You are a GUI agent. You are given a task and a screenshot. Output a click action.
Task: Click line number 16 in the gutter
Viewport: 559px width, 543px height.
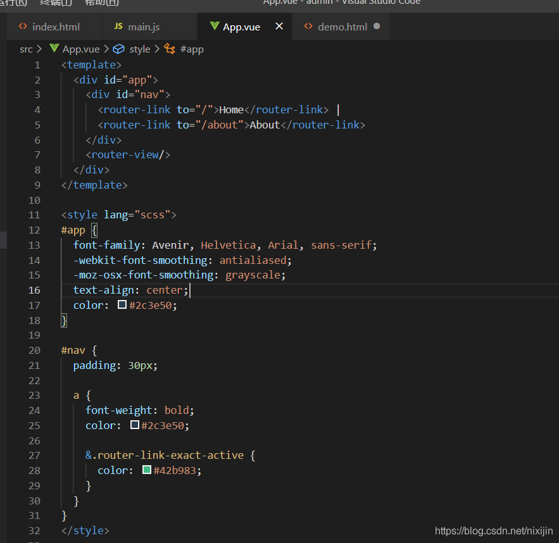[x=34, y=290]
